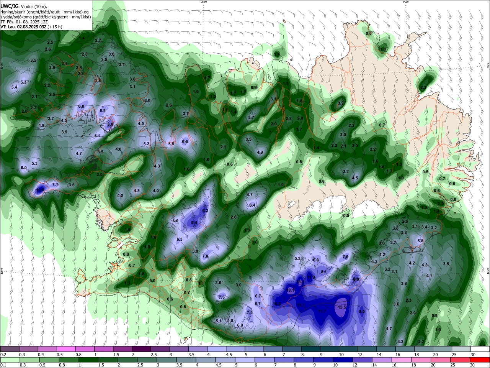Select the 7.0 precipitation value
Viewport: 490px width, 368px height.
tap(205, 256)
